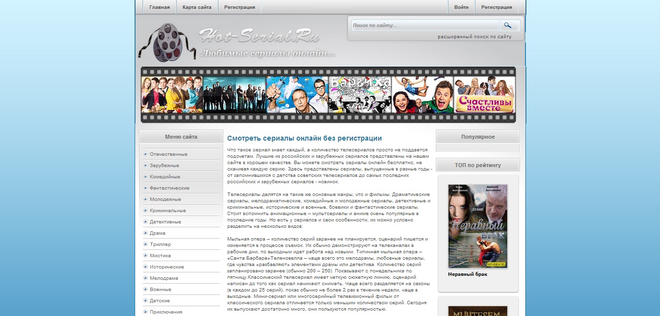
Task: Click the bullet icon beside Молодежные
Action: (145, 199)
